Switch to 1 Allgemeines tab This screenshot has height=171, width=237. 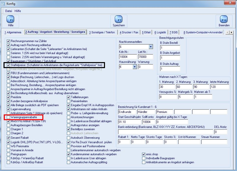[x=13, y=32]
